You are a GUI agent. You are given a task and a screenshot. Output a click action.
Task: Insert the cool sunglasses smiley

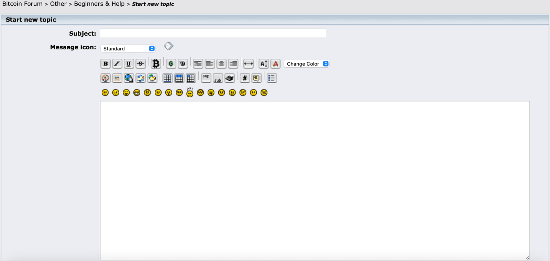179,93
